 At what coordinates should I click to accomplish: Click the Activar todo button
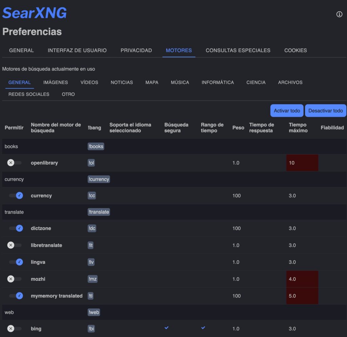tap(287, 110)
